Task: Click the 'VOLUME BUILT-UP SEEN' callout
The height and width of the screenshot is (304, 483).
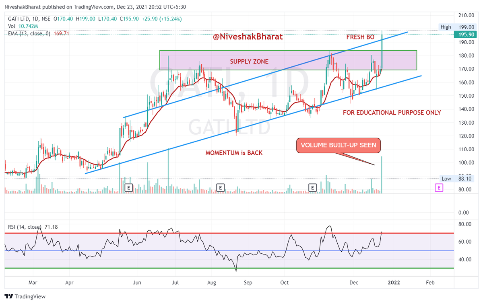Action: 339,146
